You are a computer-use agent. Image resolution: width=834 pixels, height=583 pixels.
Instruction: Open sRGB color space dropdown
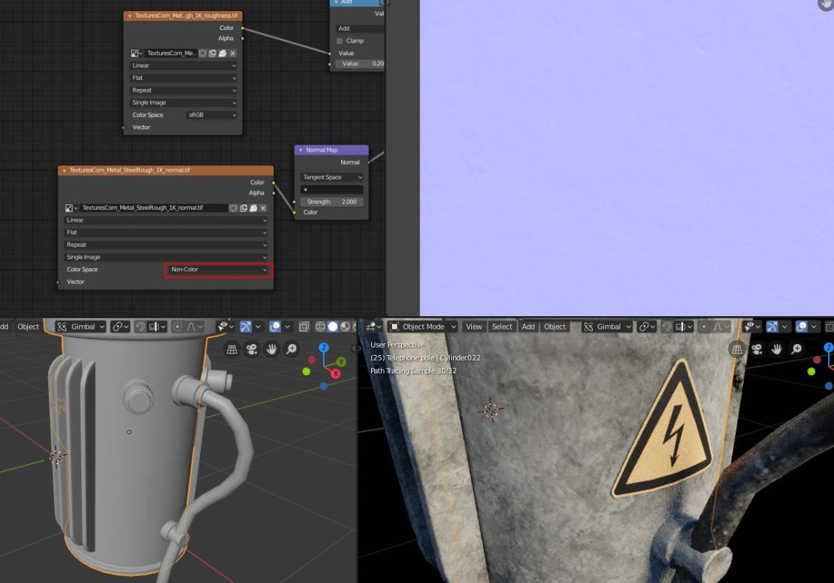pyautogui.click(x=212, y=115)
